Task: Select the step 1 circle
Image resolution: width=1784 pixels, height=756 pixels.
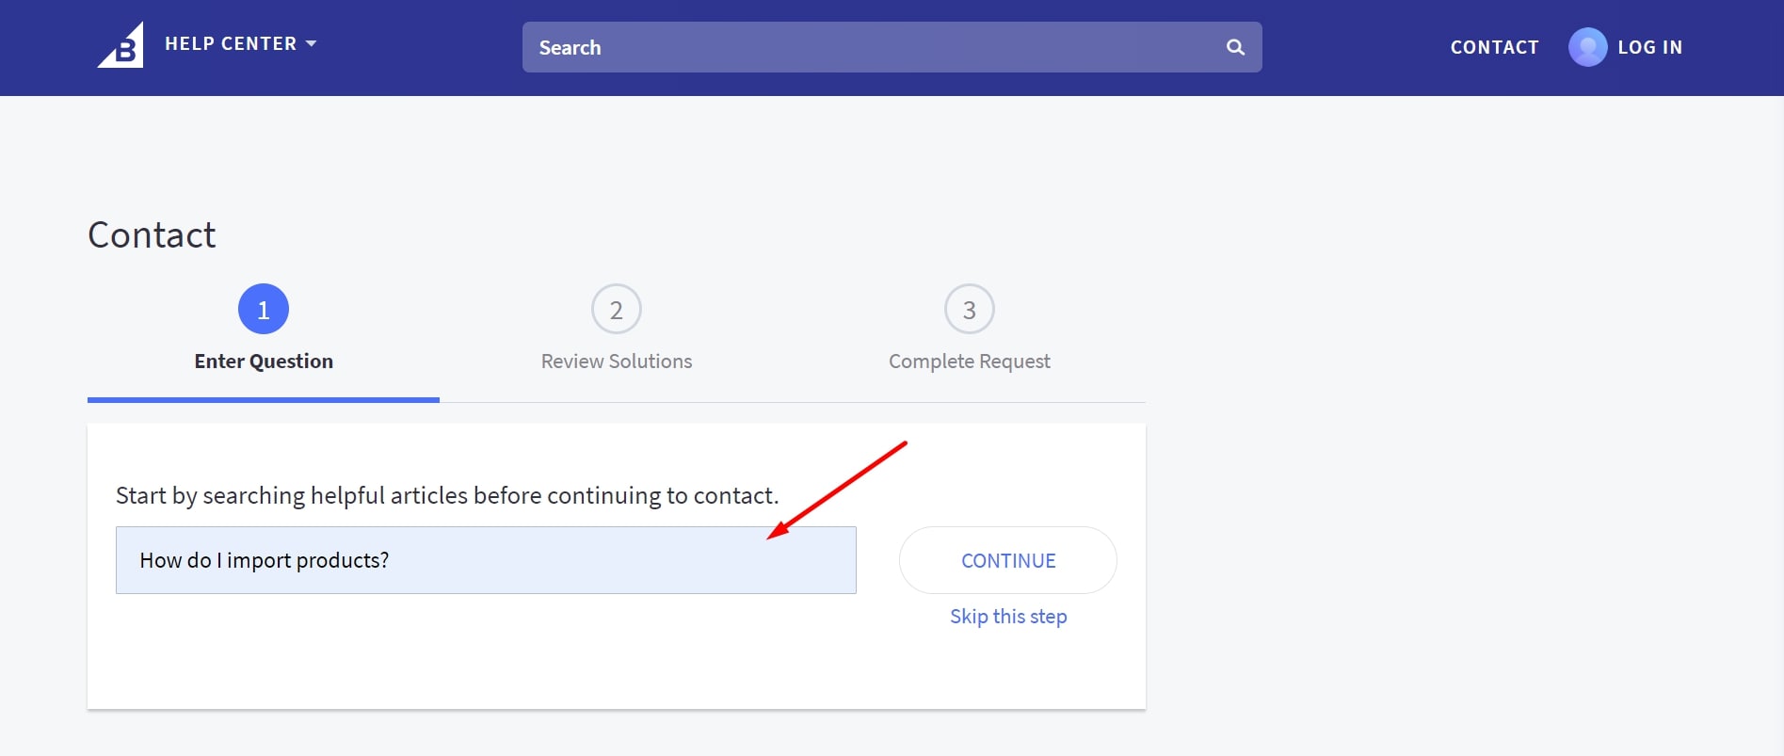Action: tap(264, 309)
